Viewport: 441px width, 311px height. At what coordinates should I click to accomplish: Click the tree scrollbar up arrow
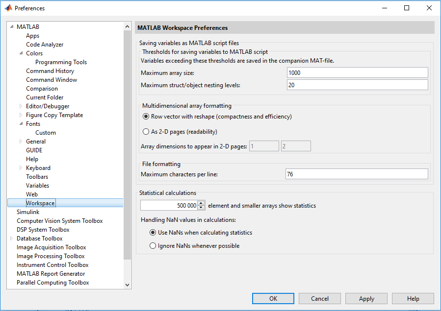pos(128,26)
